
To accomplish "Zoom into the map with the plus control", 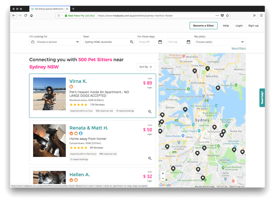I will coord(163,173).
